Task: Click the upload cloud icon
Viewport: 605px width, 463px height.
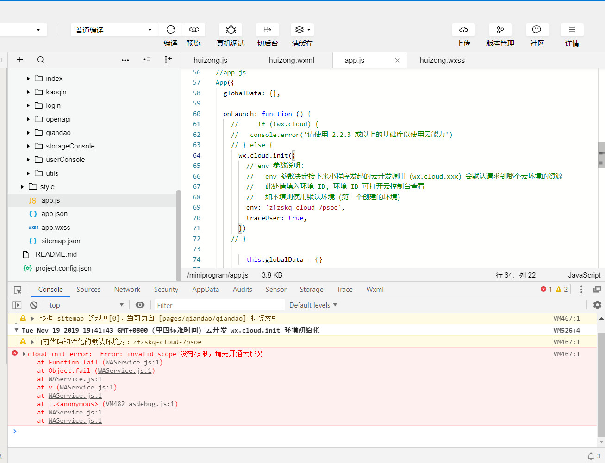Action: tap(463, 30)
